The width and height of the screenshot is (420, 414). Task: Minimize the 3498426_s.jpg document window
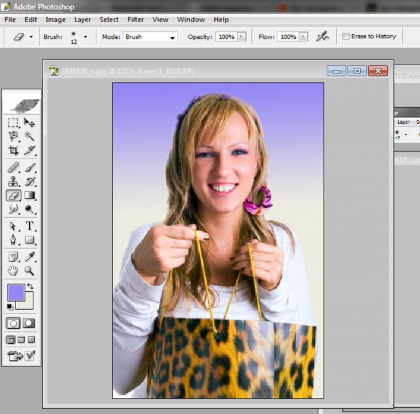tap(337, 71)
